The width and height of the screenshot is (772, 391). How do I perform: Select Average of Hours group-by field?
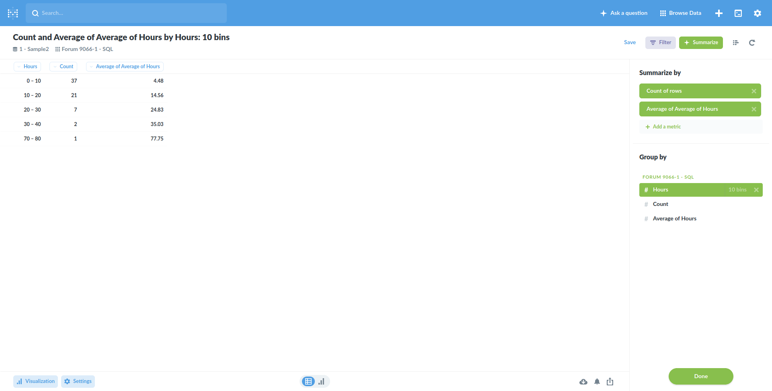(x=701, y=219)
